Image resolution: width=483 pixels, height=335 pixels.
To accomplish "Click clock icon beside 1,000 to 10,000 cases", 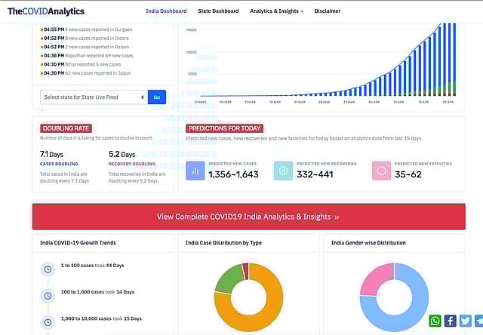I will coord(48,318).
